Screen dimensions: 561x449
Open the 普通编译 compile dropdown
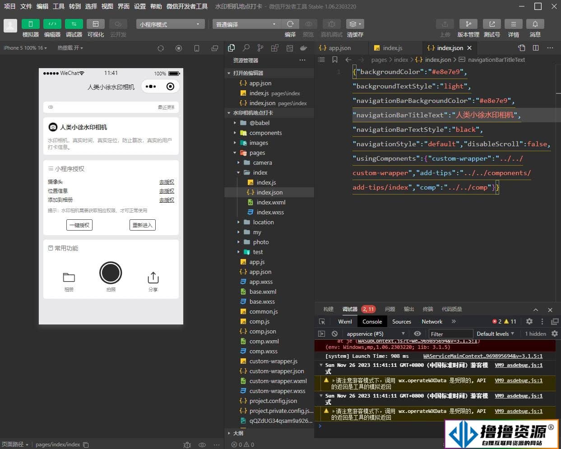[x=246, y=24]
